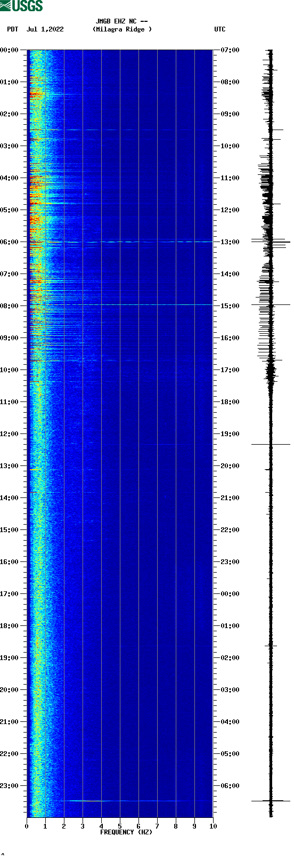Click the '19:00' UTC time label
The height and width of the screenshot is (860, 294).
(230, 434)
